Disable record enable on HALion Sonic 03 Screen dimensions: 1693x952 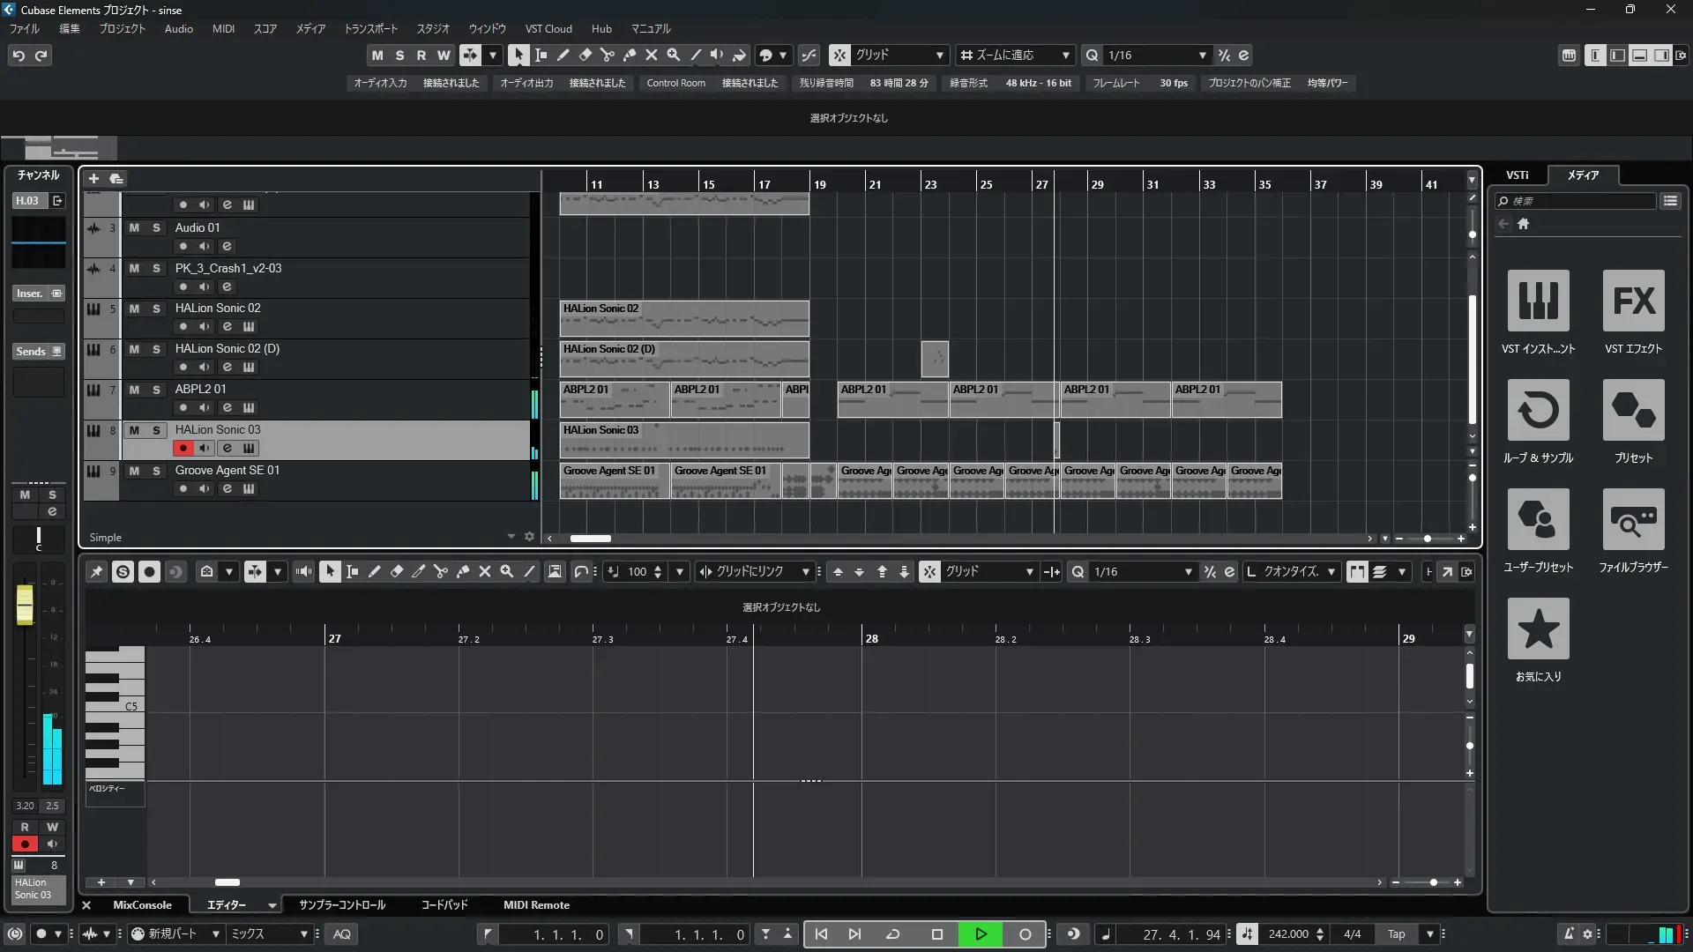pos(183,449)
